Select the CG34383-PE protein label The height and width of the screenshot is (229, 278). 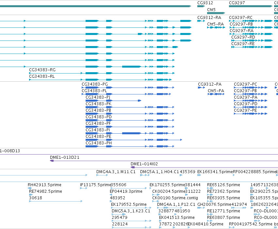[98, 137]
